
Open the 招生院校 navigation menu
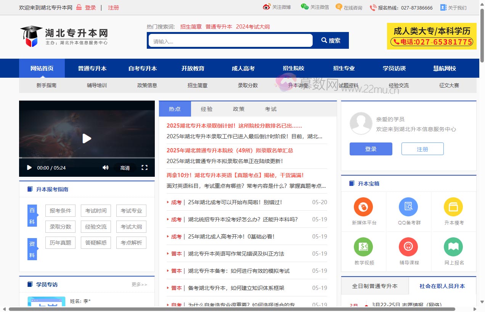[293, 68]
